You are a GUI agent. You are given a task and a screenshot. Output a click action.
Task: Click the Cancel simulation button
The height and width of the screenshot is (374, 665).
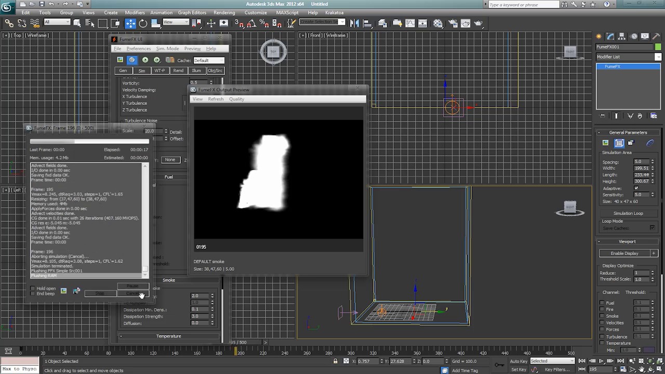pos(133,293)
